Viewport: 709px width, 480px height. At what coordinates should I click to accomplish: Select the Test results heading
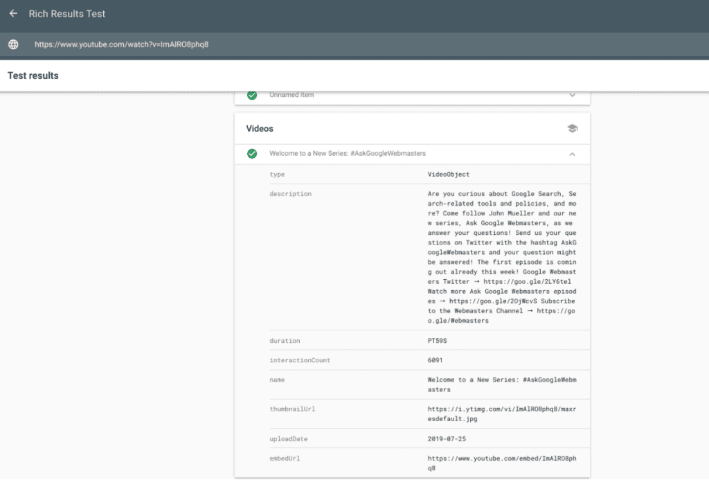click(33, 75)
